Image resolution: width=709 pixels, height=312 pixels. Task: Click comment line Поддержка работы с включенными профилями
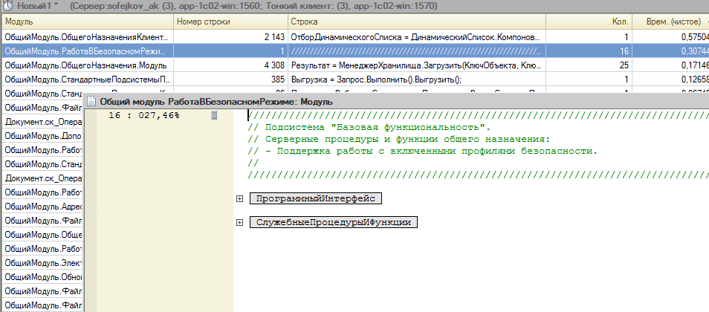(x=423, y=151)
